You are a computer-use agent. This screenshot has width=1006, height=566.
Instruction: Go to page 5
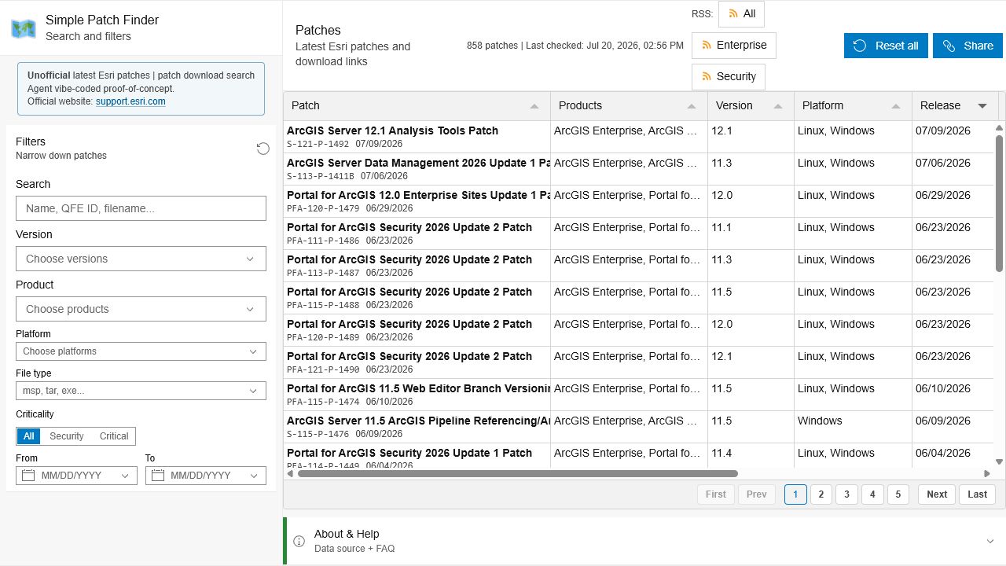pyautogui.click(x=898, y=494)
